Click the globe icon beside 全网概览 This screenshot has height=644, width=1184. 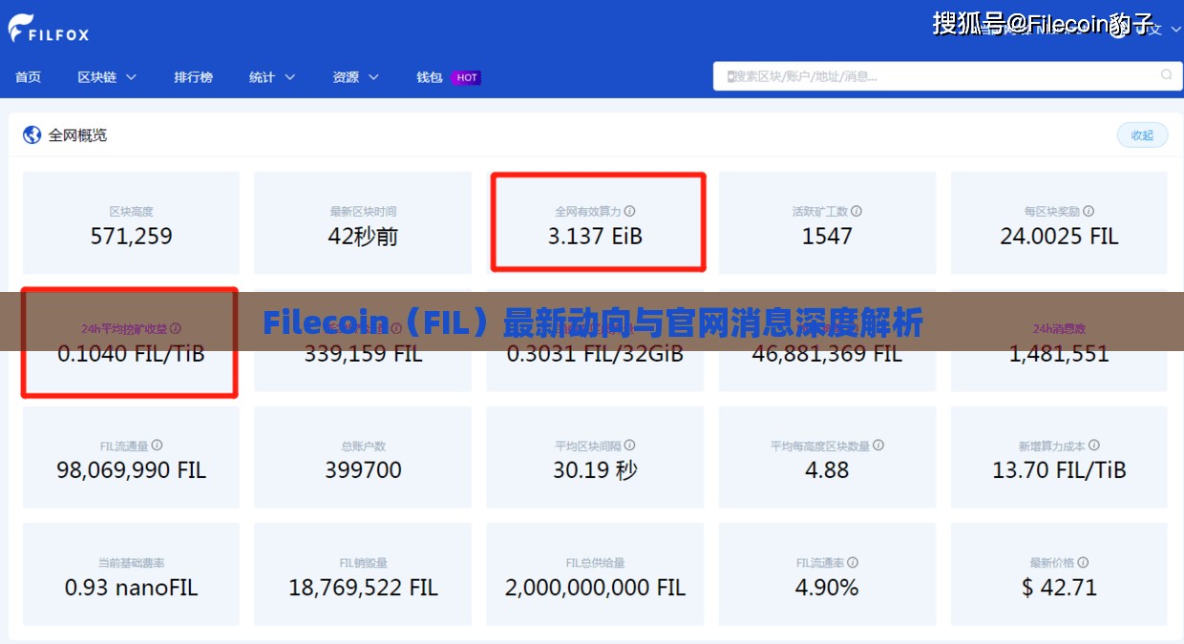(x=32, y=135)
